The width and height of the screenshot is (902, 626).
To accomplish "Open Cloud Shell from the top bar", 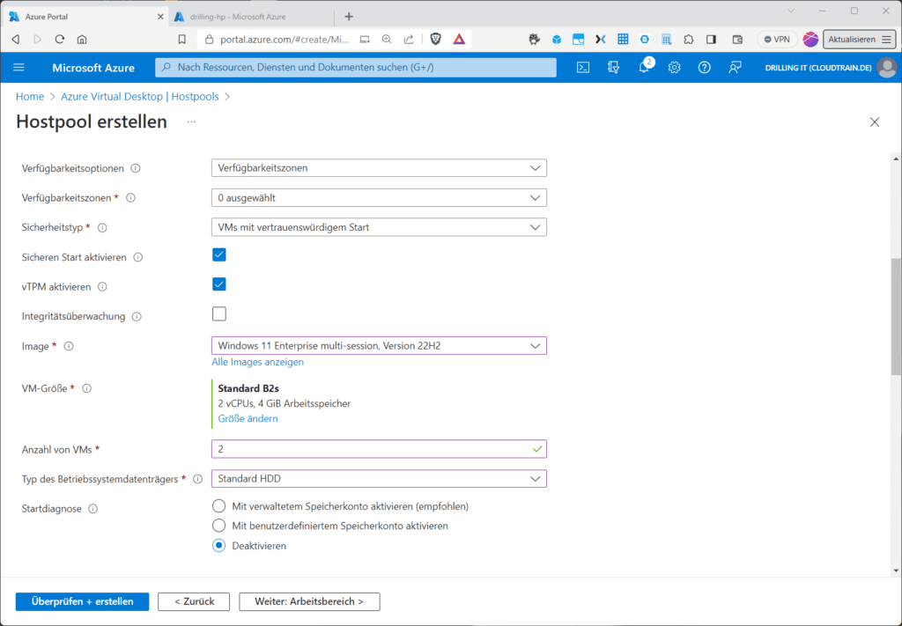I will click(x=583, y=67).
